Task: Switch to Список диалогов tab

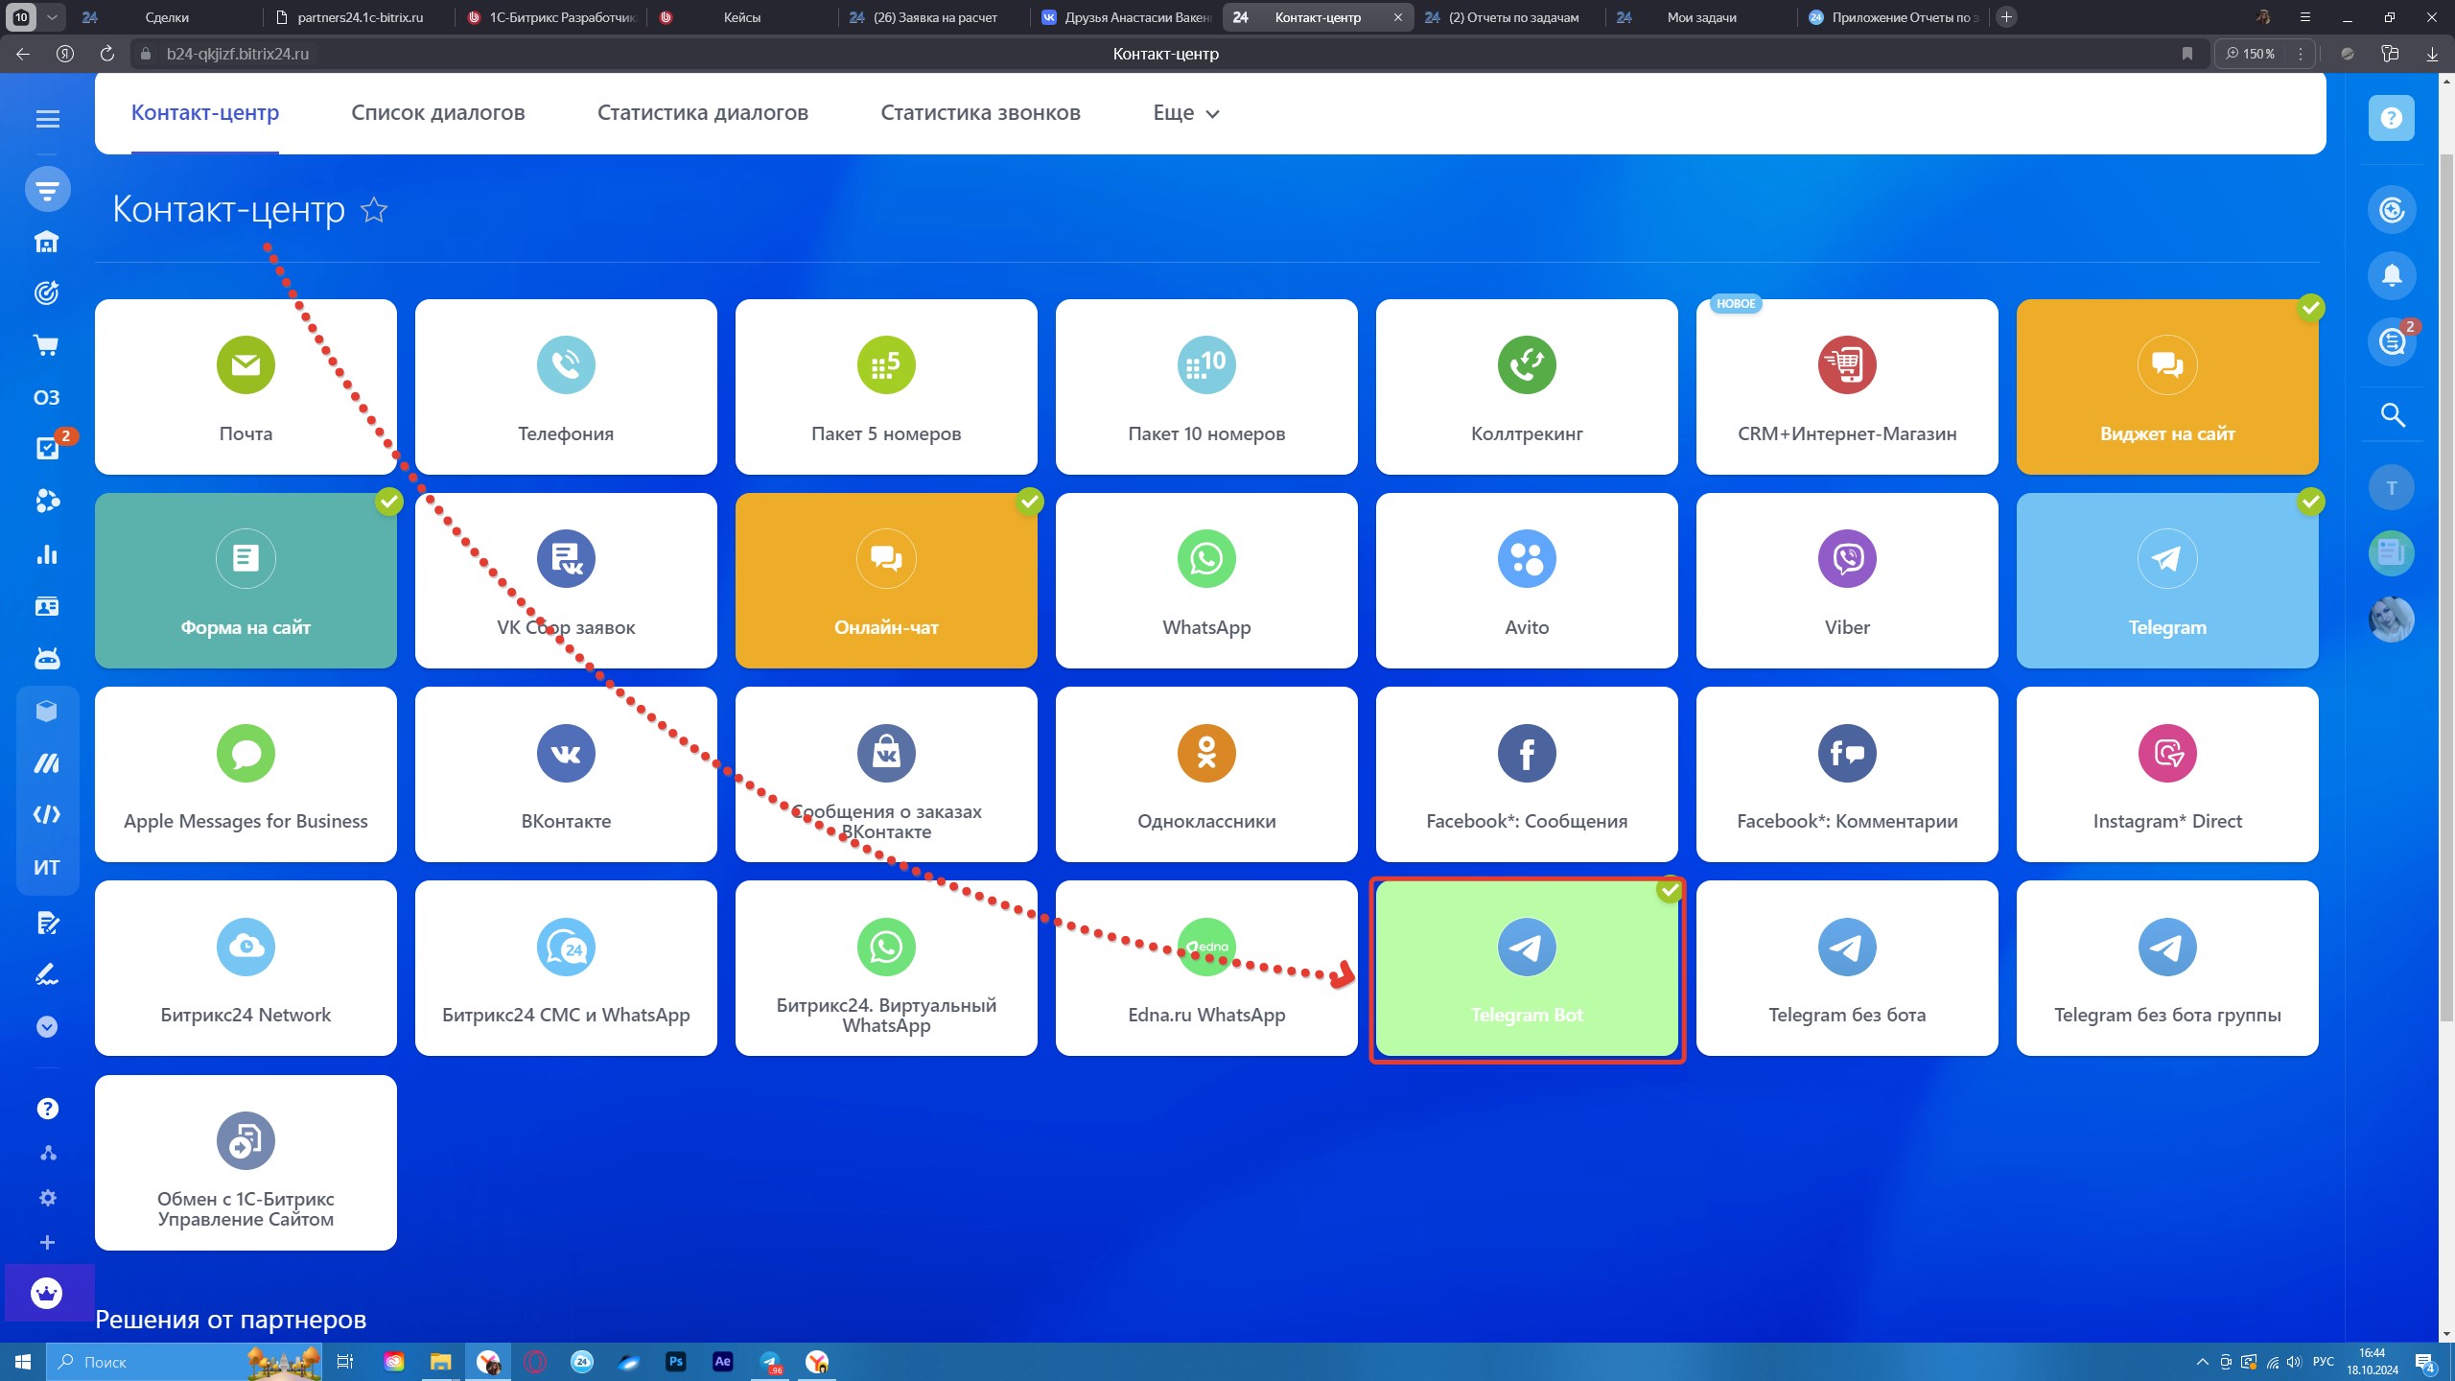Action: coord(438,113)
